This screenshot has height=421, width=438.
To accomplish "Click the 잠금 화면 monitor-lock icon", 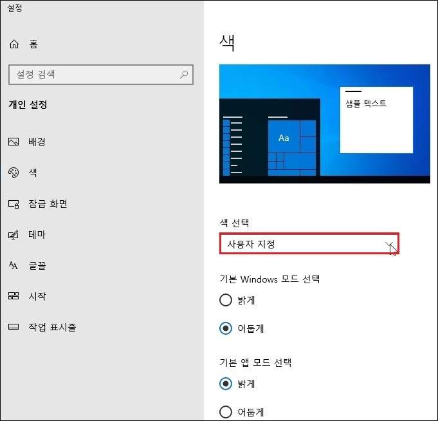I will [14, 204].
